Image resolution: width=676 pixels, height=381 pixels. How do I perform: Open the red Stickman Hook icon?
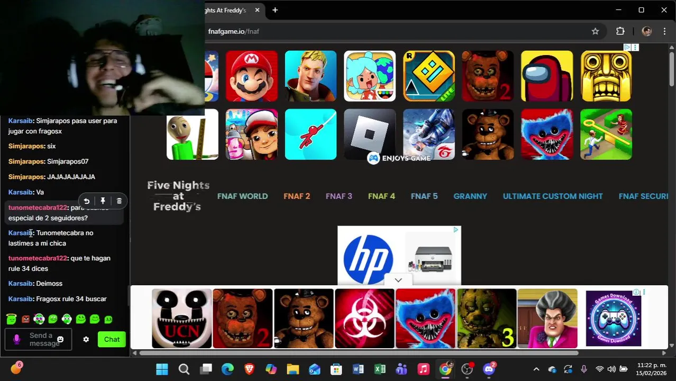(x=310, y=134)
